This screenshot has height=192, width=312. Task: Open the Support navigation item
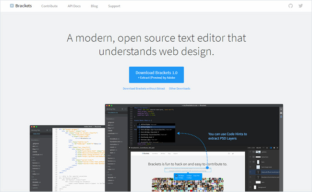[114, 6]
